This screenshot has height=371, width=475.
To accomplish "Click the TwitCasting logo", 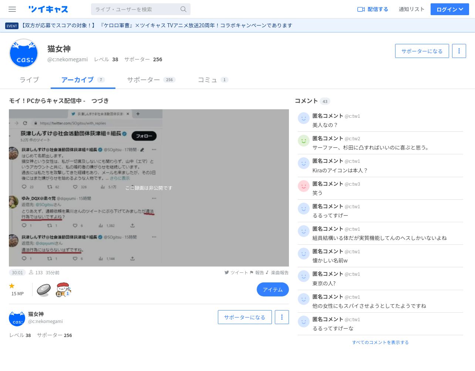I will tap(48, 9).
